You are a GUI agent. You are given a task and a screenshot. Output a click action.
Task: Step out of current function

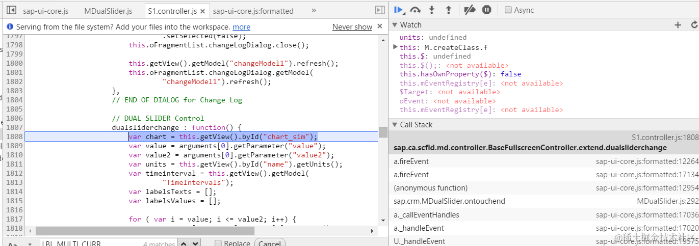pos(449,10)
